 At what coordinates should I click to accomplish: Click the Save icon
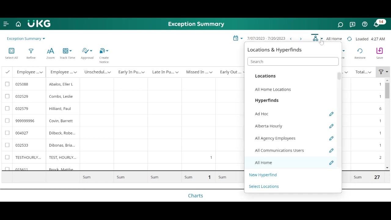[379, 51]
